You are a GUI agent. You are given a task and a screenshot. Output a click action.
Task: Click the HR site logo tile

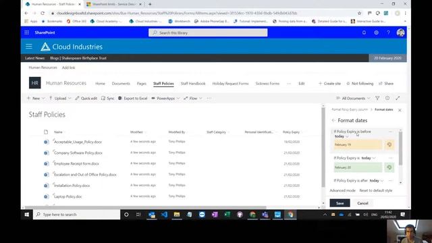[x=34, y=83]
